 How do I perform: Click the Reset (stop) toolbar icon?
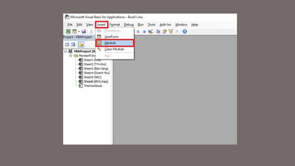tap(144, 32)
